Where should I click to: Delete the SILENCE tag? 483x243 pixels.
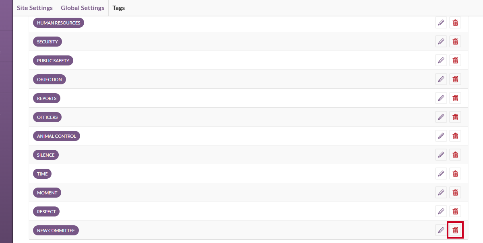[455, 155]
